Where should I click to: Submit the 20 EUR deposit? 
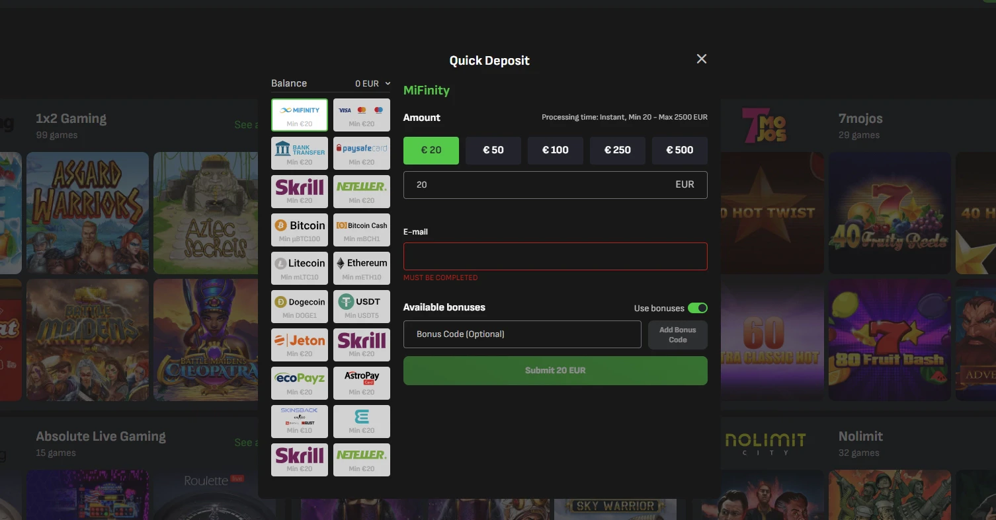556,371
